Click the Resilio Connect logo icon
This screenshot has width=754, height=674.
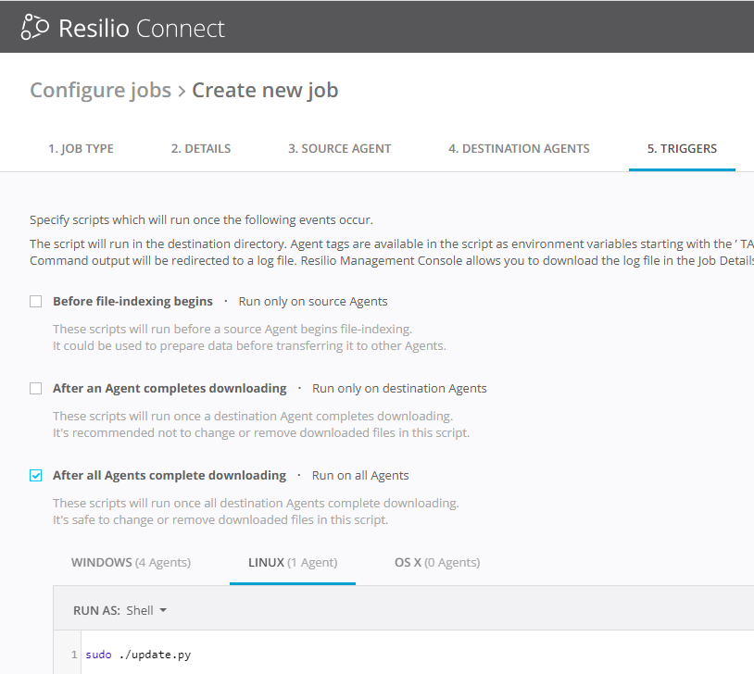[x=35, y=28]
